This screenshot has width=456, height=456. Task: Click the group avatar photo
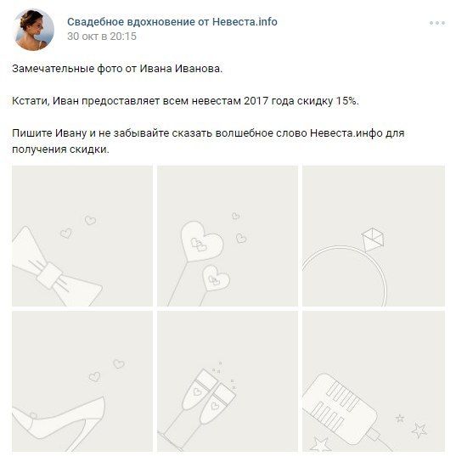(x=34, y=30)
